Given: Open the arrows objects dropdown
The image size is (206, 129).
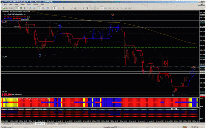Looking at the screenshot, I should (92, 8).
